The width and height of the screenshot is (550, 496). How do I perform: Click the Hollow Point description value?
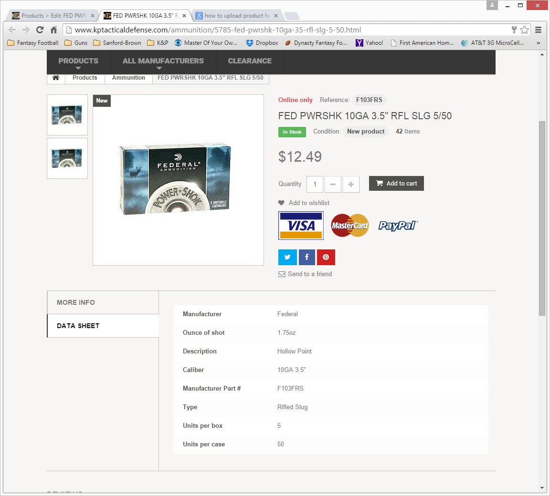point(294,351)
